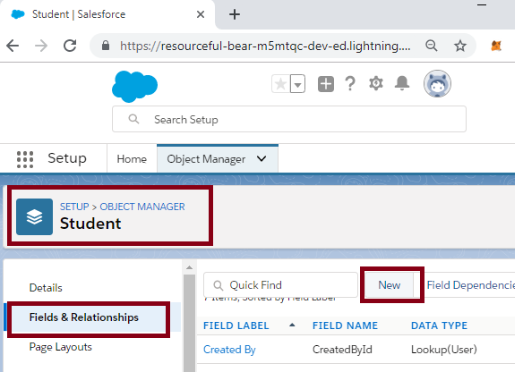Click the Setup app name label
This screenshot has height=372, width=523.
(67, 158)
